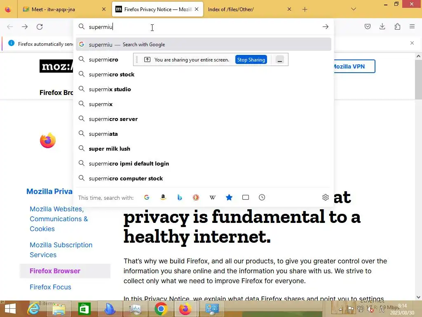
Task: Open search settings gear
Action: pyautogui.click(x=326, y=198)
